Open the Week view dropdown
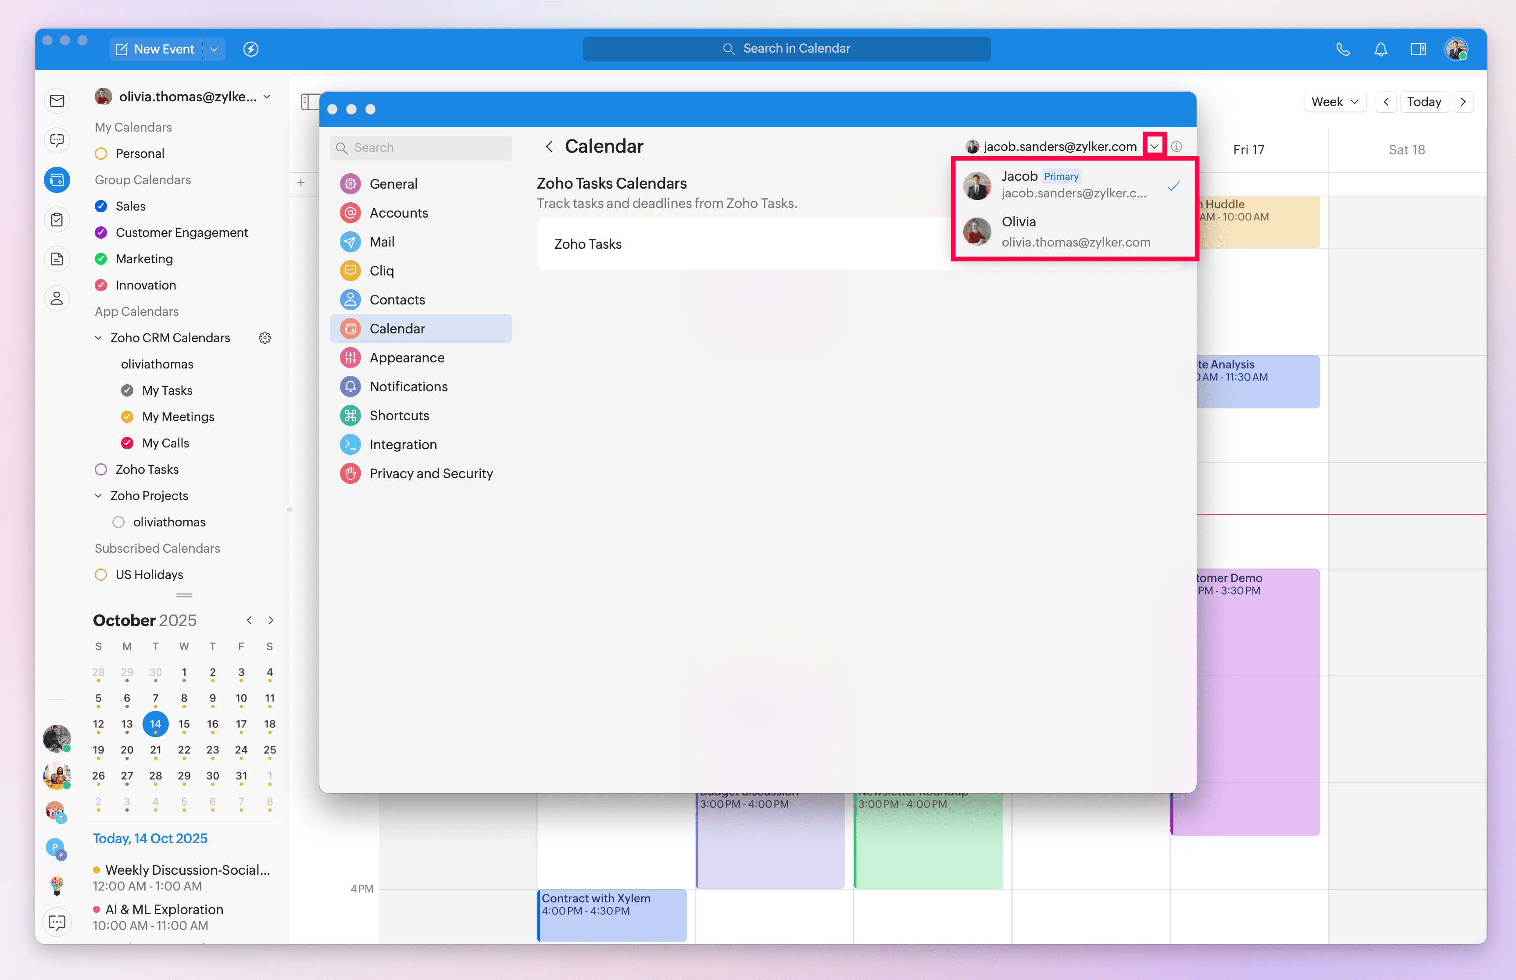The width and height of the screenshot is (1516, 980). [x=1335, y=102]
